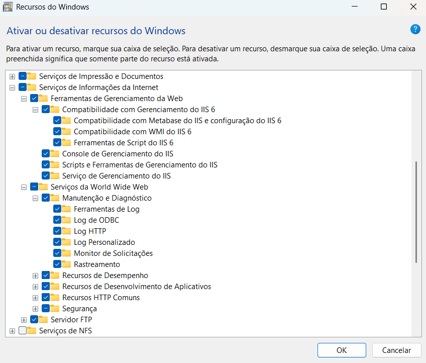426x363 pixels.
Task: Click folder icon beside Servidor FTP
Action: [43, 319]
